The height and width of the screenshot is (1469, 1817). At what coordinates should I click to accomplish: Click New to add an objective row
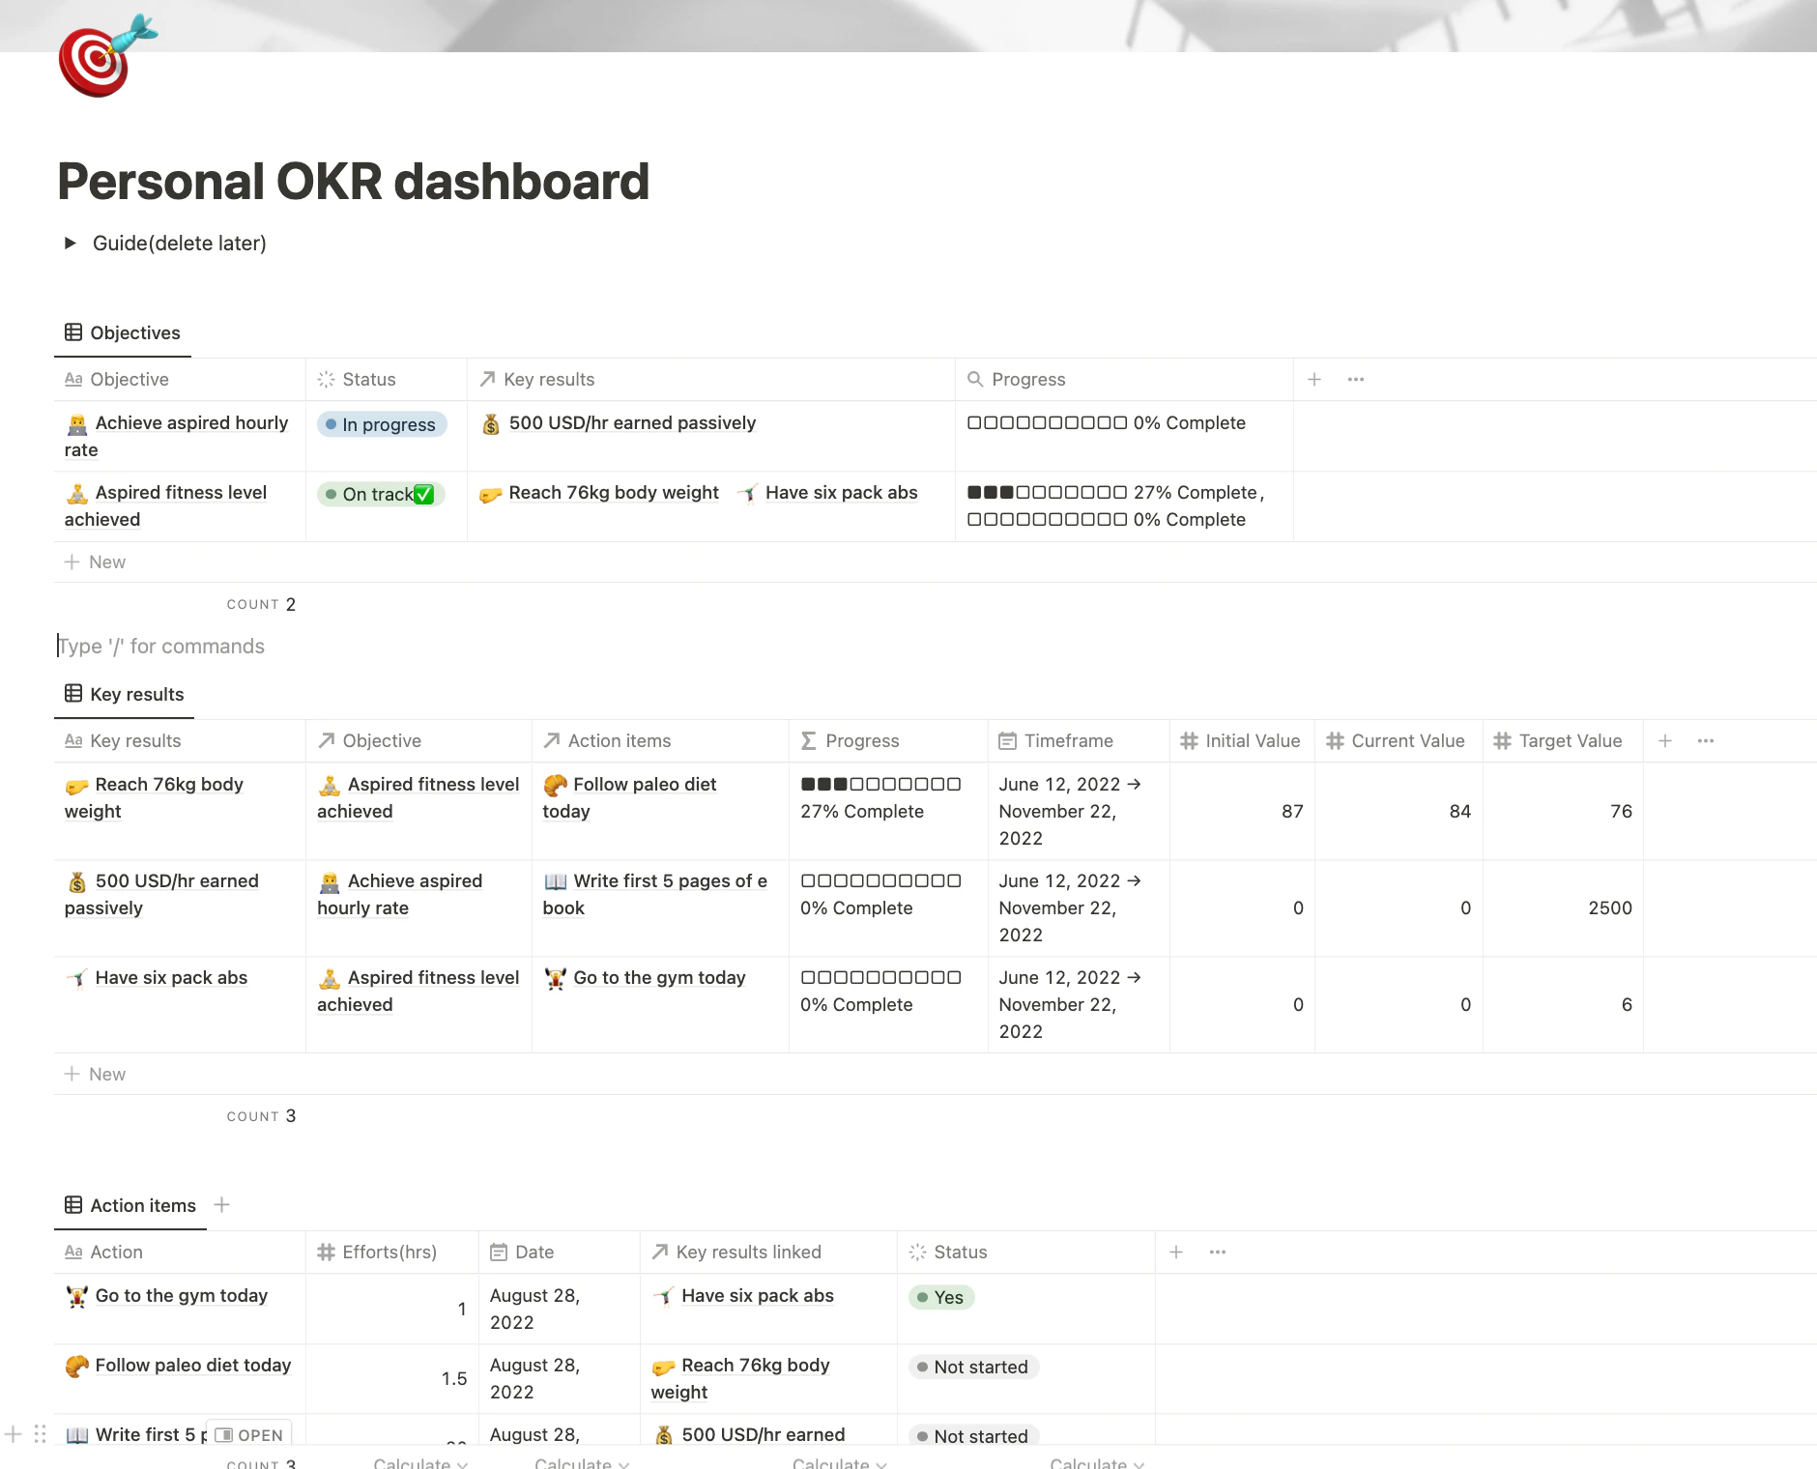(x=96, y=562)
